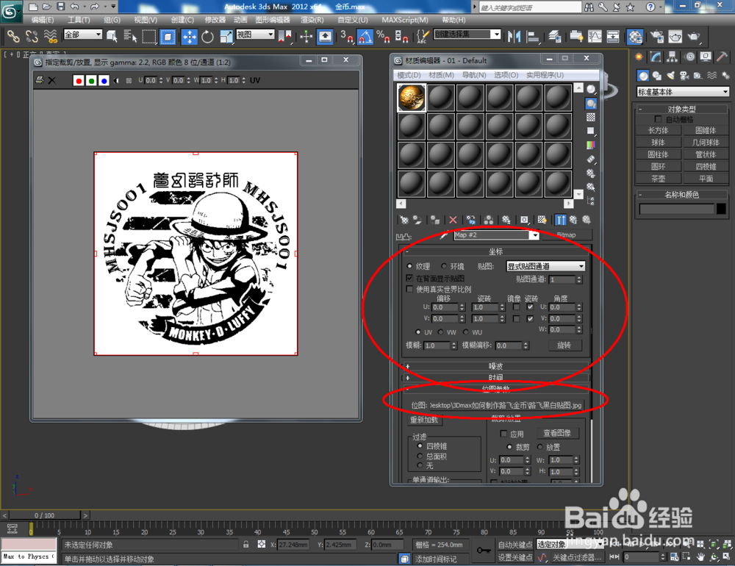Enable 应用 crop checkbox

(504, 434)
